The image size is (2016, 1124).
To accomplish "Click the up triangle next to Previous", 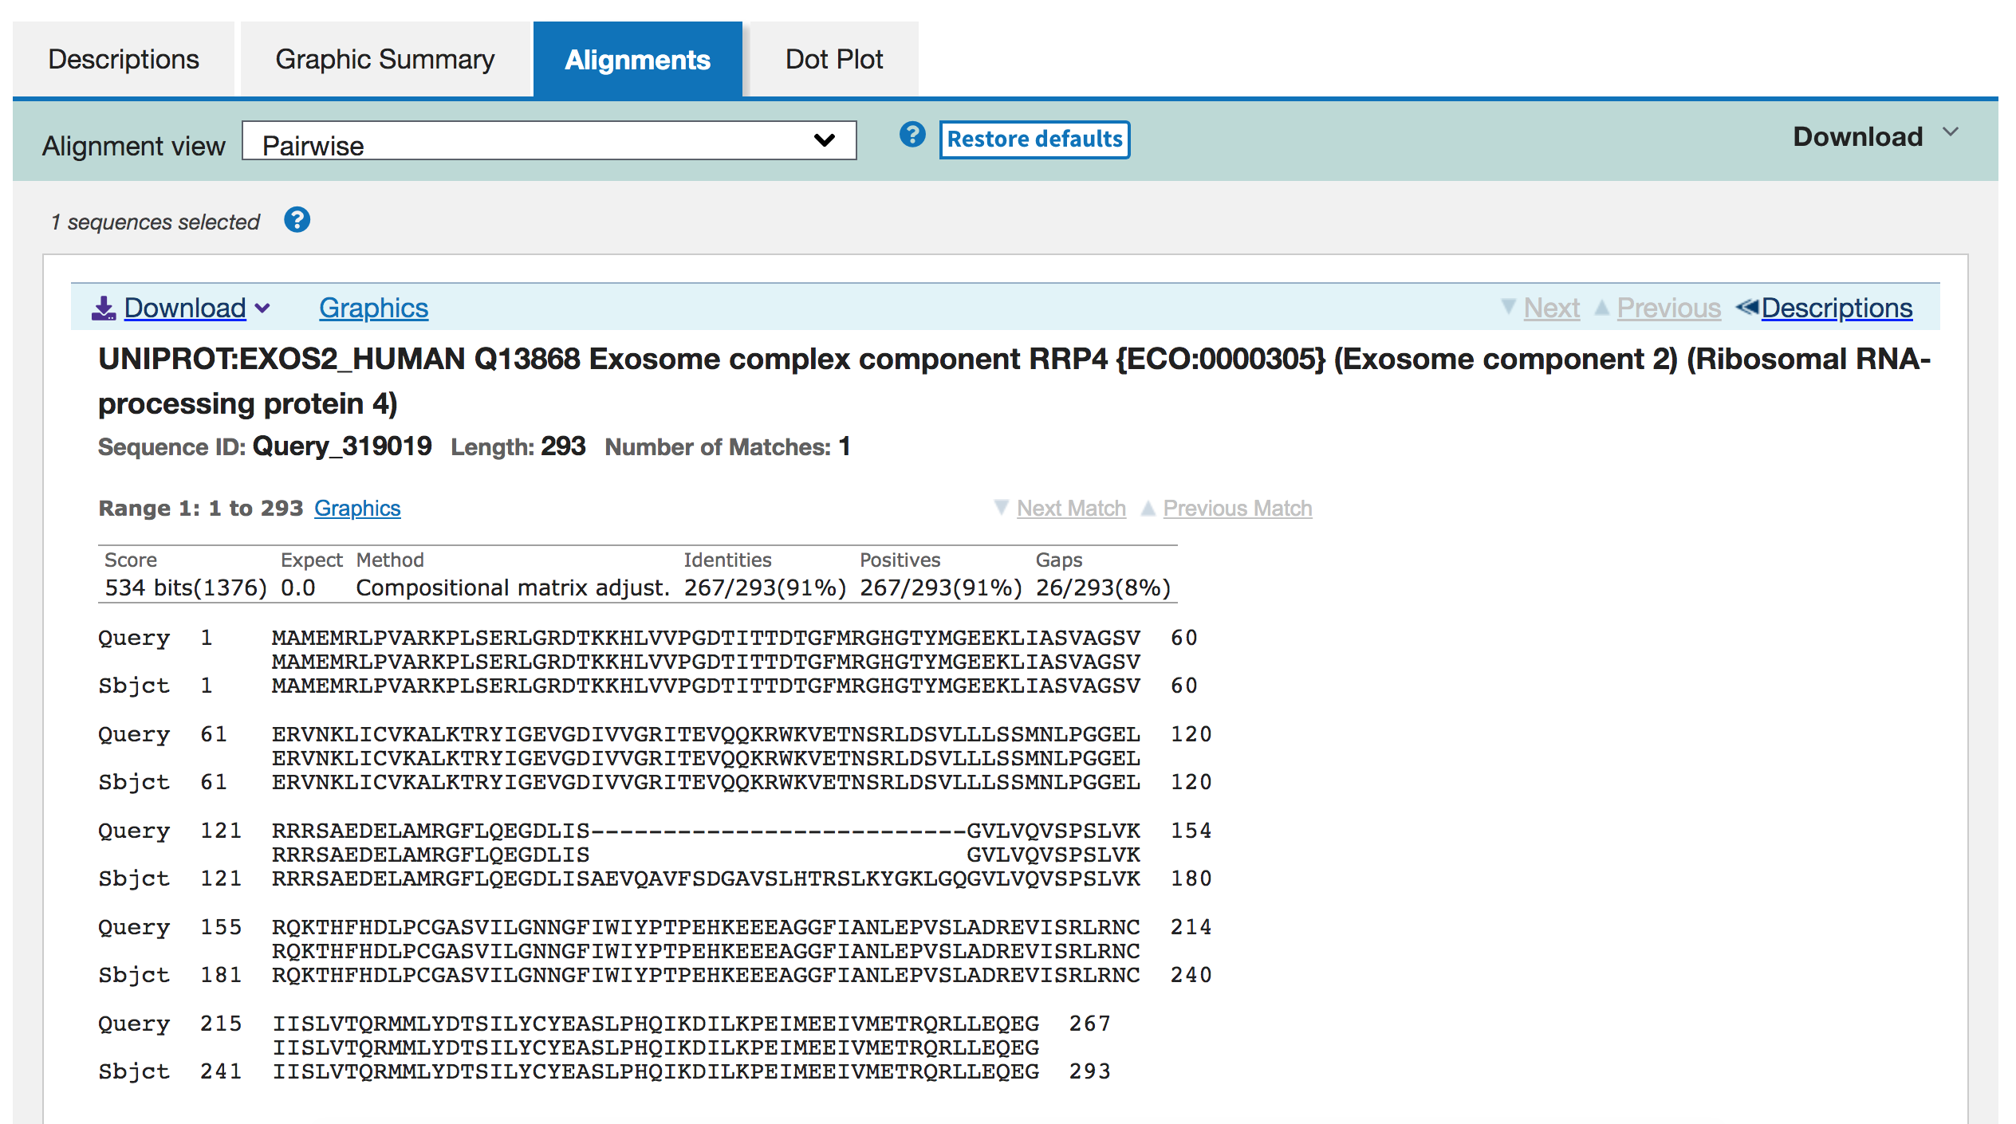I will point(1601,307).
